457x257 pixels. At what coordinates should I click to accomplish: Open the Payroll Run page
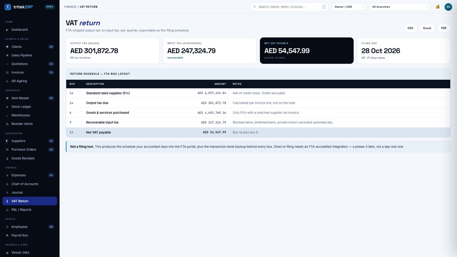30,235
